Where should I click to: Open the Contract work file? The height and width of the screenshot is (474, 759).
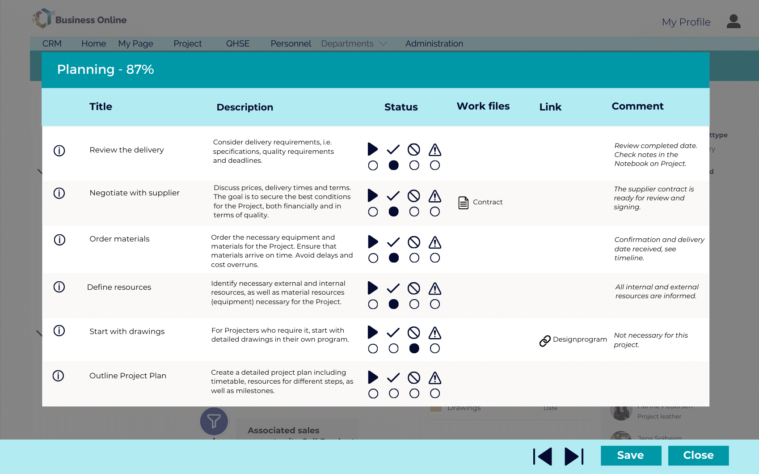pyautogui.click(x=488, y=202)
